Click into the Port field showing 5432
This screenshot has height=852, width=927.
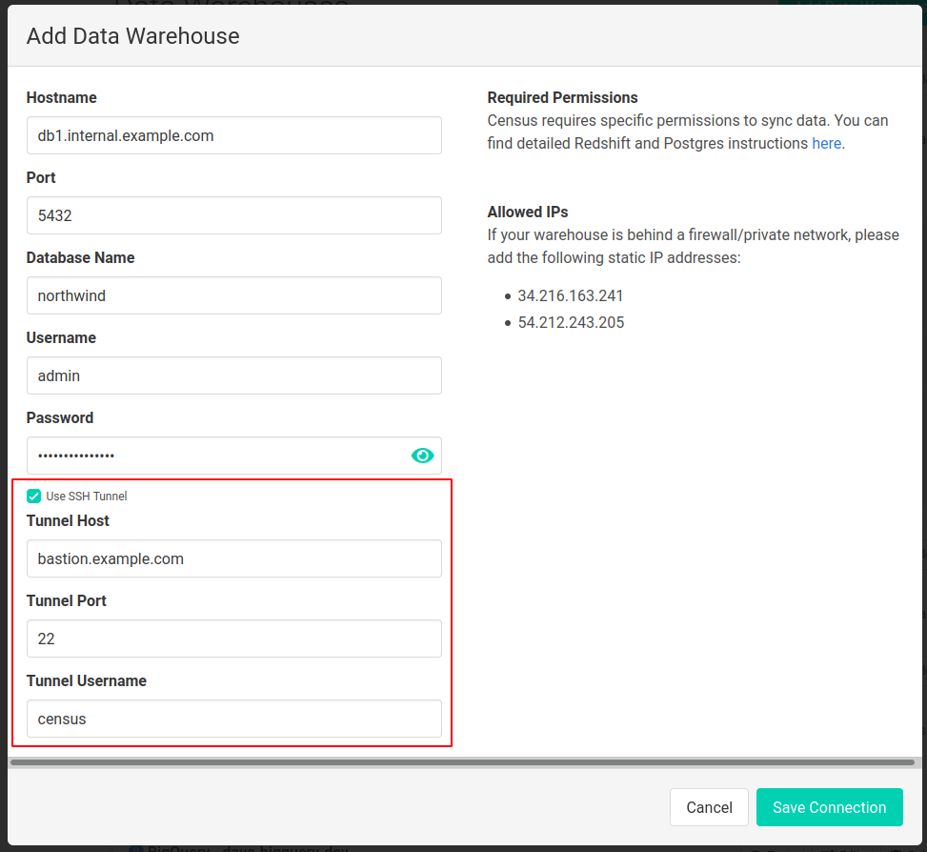233,215
